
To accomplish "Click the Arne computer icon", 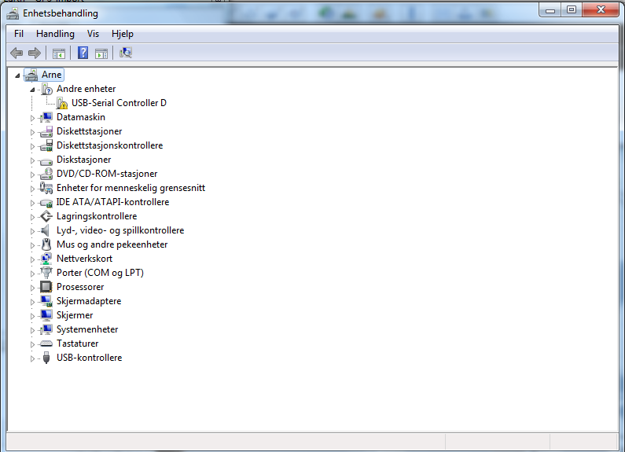I will coord(31,75).
